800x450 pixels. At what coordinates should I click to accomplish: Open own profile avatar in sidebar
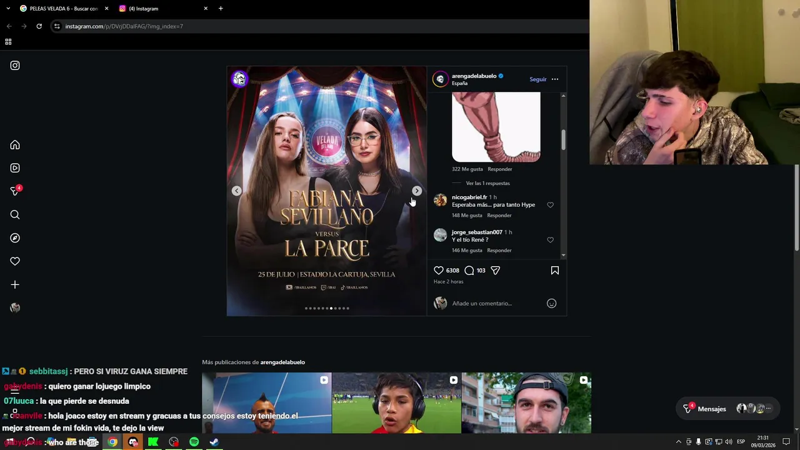[15, 307]
